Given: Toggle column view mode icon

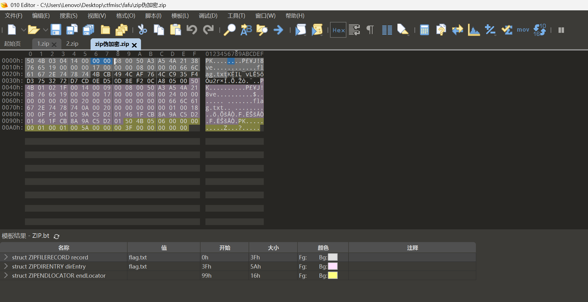Looking at the screenshot, I should [x=387, y=30].
